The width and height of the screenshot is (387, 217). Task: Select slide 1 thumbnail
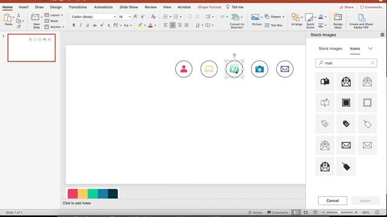(31, 48)
